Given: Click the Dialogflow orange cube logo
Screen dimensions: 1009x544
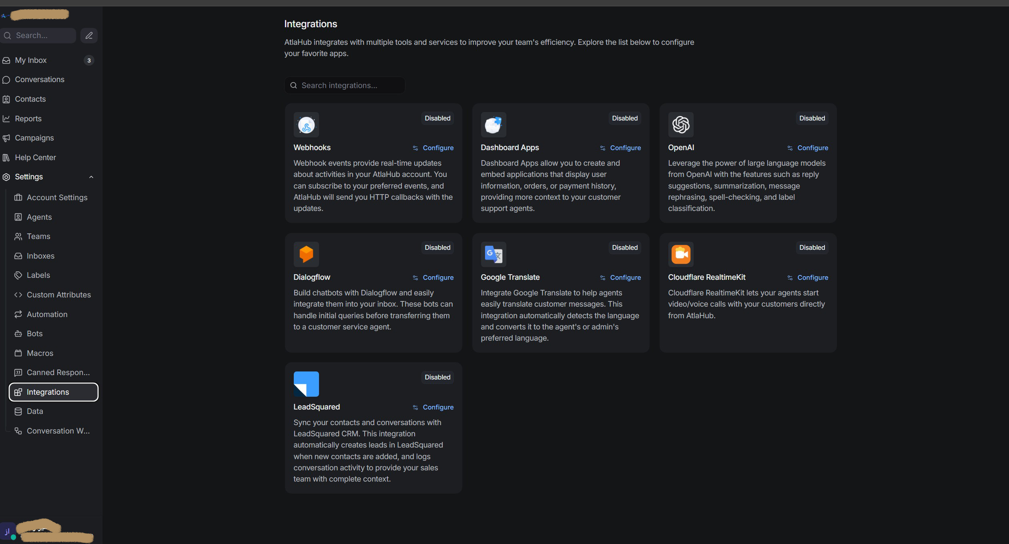Looking at the screenshot, I should click(x=306, y=254).
